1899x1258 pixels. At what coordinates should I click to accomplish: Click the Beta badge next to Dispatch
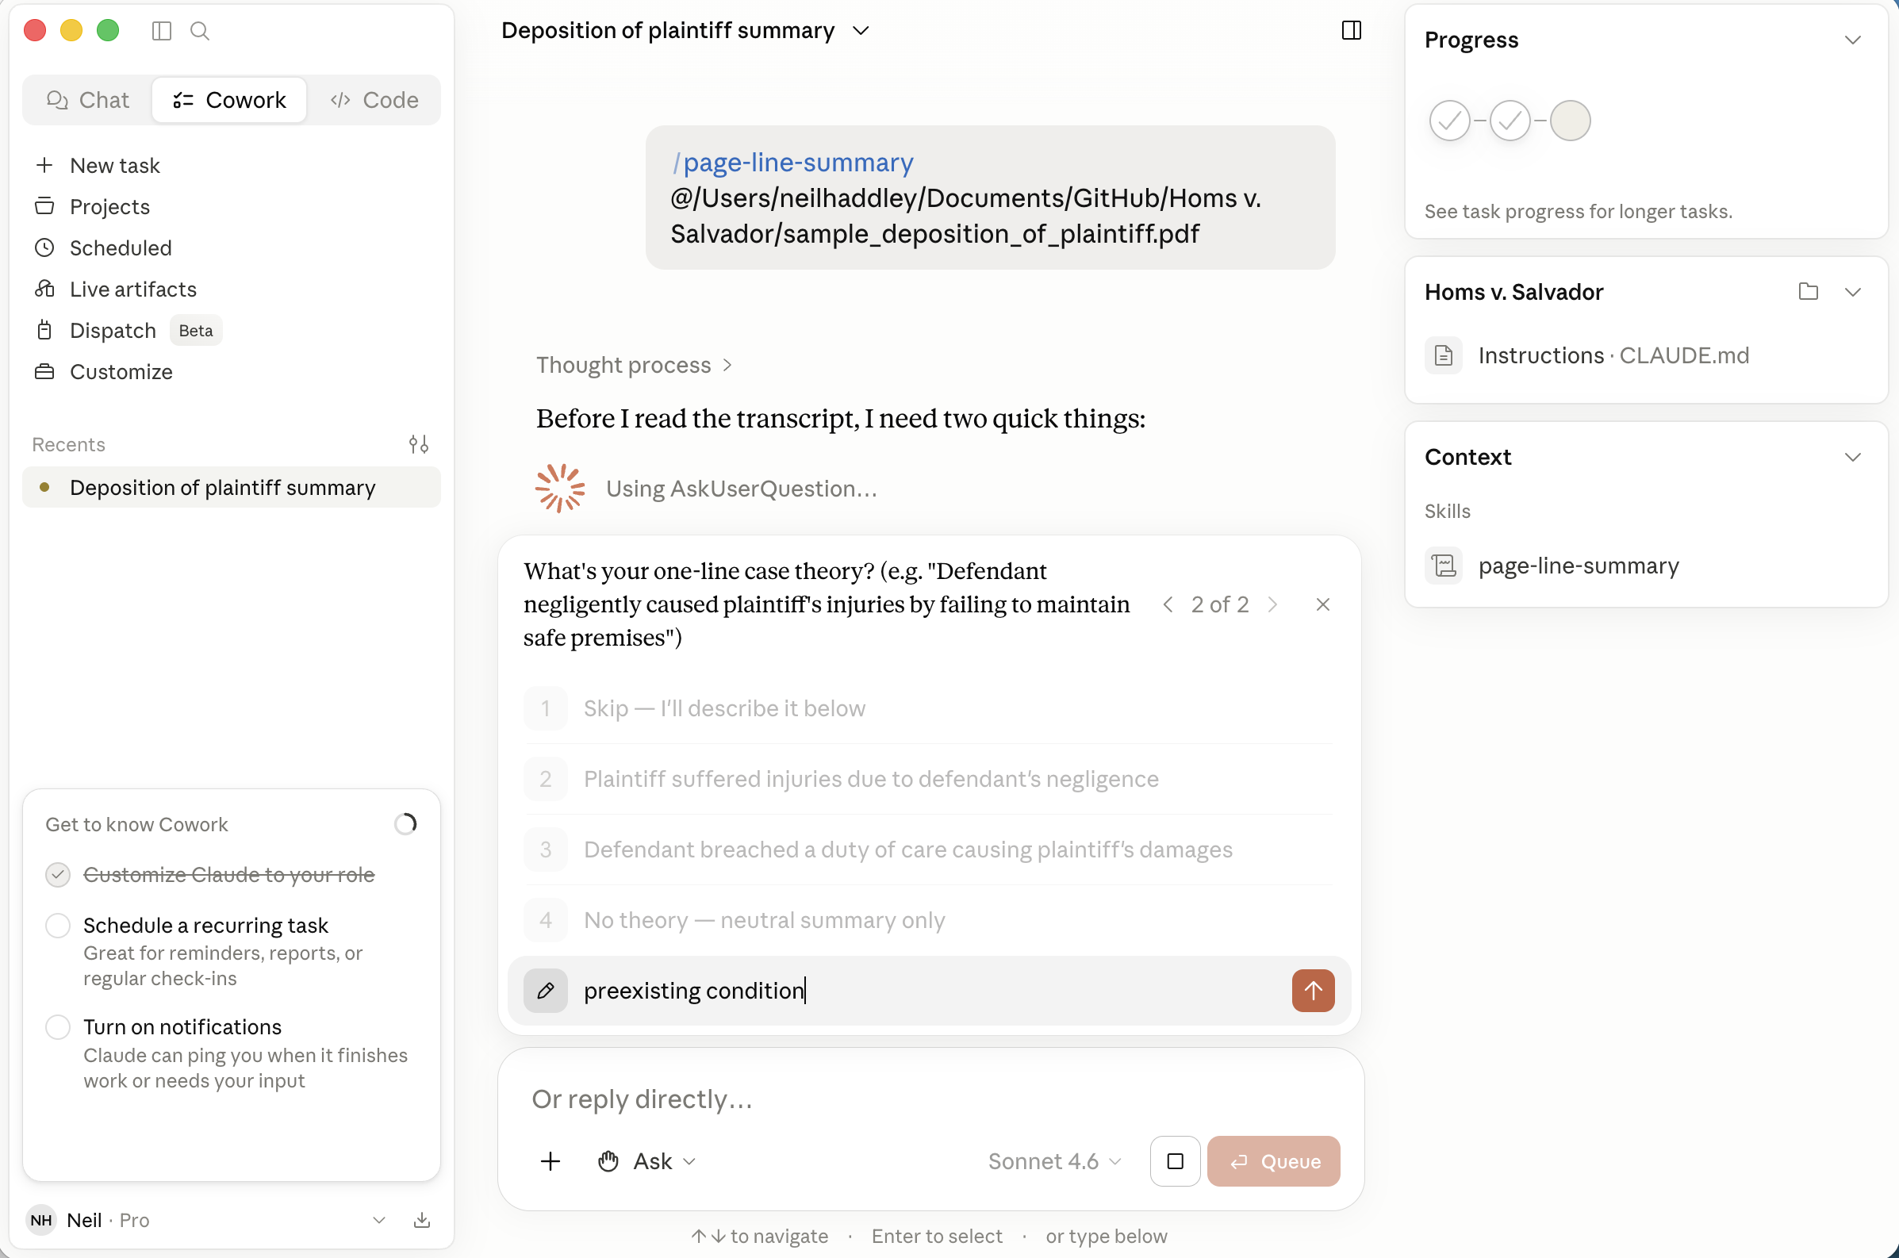196,331
